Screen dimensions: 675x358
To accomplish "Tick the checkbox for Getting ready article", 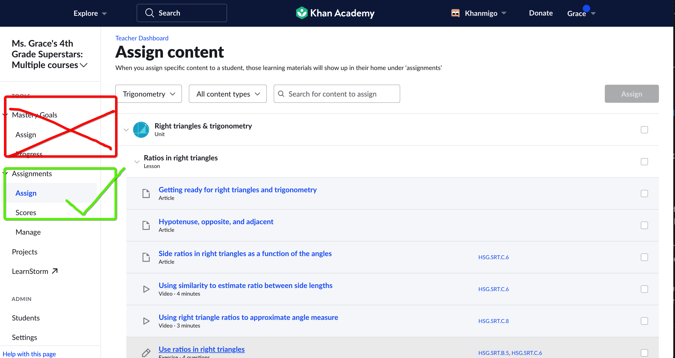I will 644,194.
